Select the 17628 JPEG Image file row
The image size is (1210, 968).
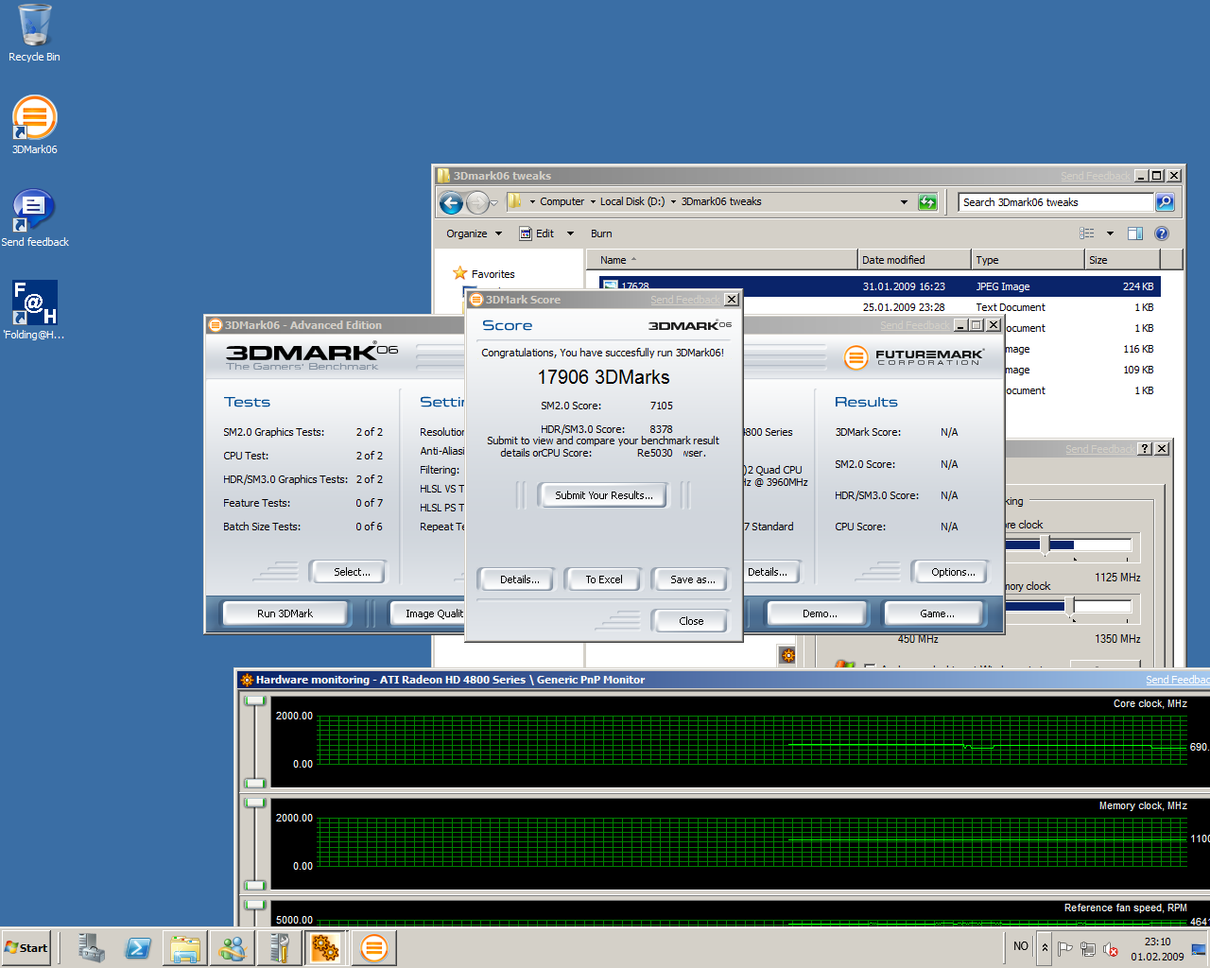point(879,286)
